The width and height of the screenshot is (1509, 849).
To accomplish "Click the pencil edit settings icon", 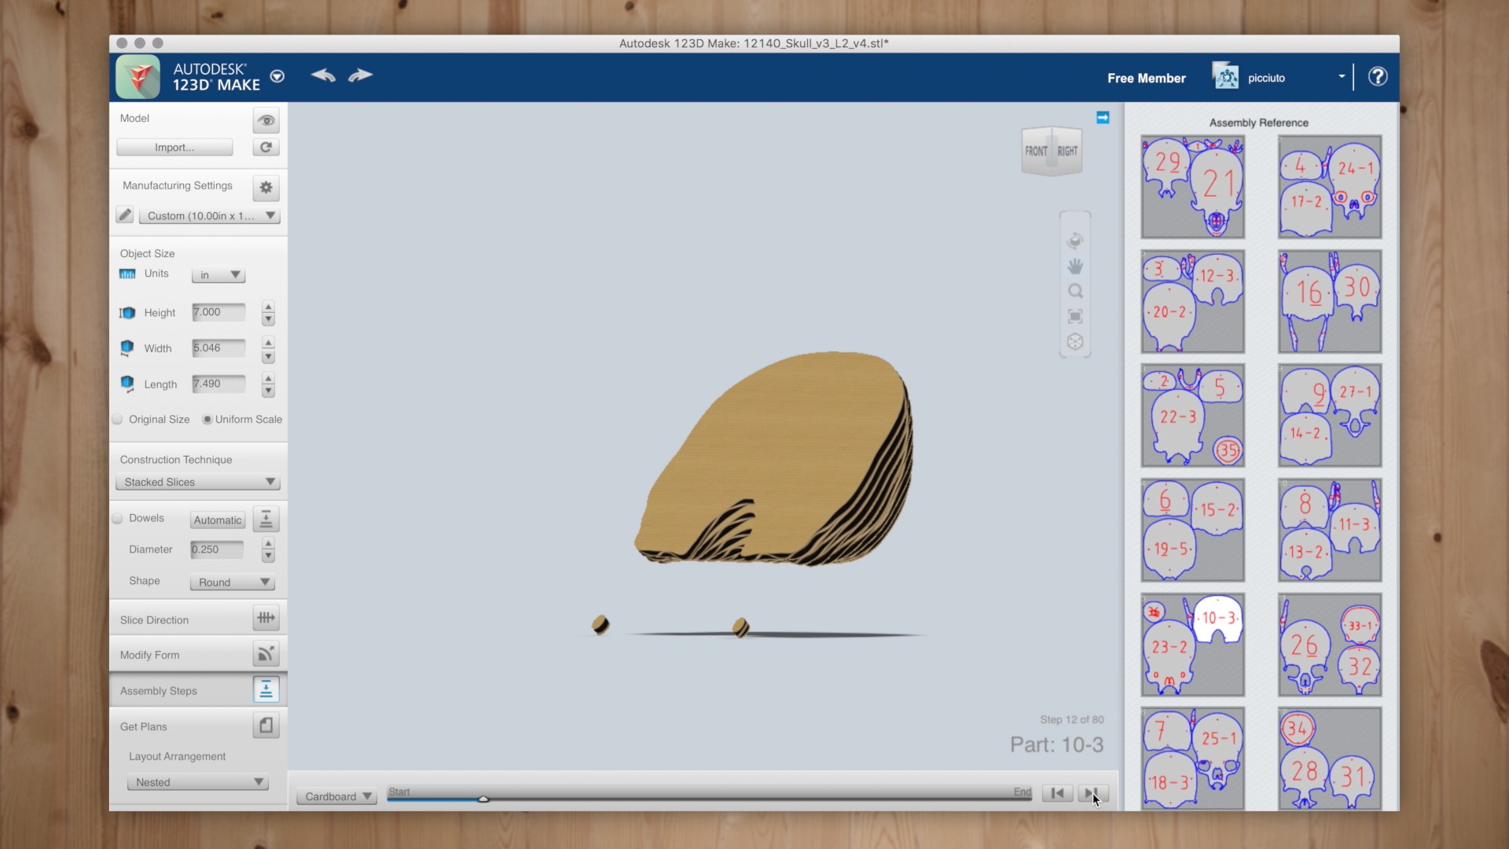I will click(x=124, y=215).
